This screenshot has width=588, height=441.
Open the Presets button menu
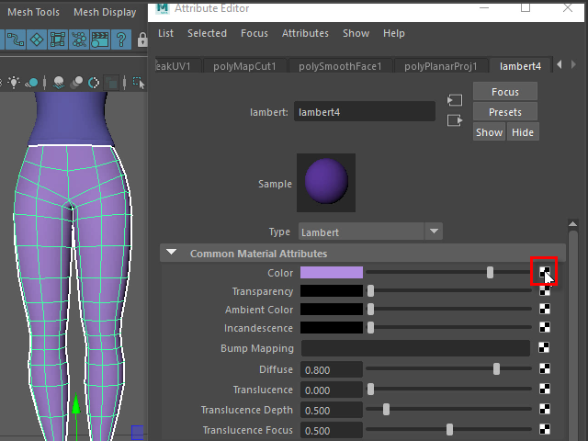click(504, 112)
